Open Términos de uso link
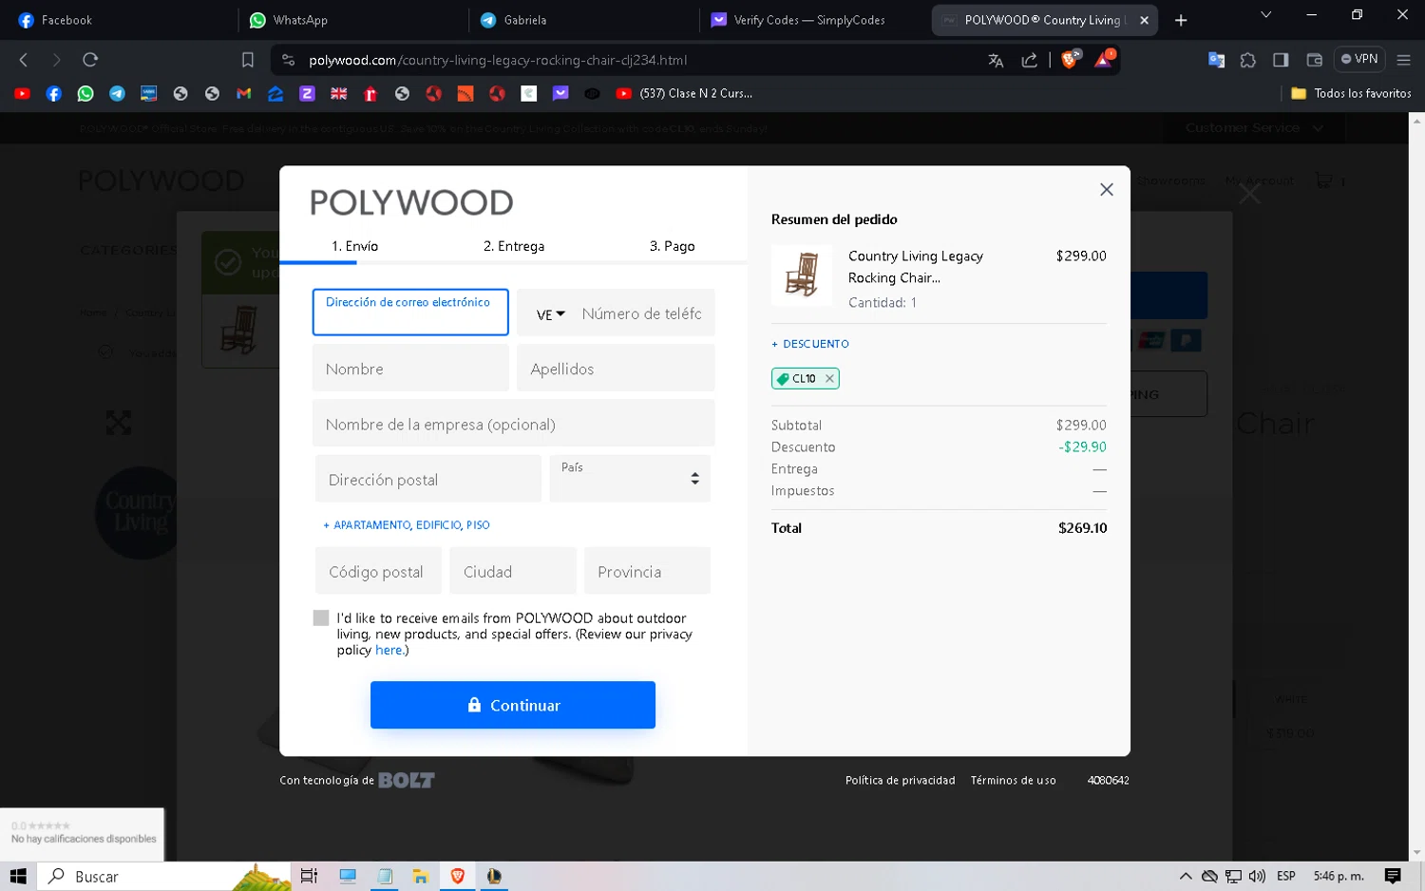Image resolution: width=1425 pixels, height=891 pixels. (1013, 781)
